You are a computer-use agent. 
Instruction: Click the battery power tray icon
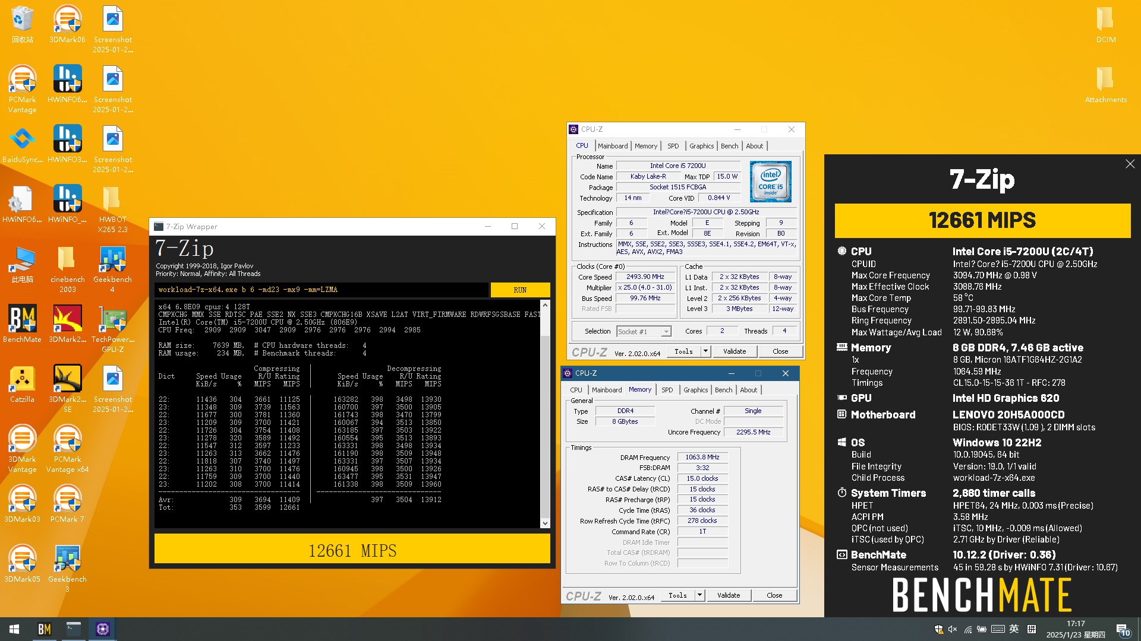(x=982, y=629)
